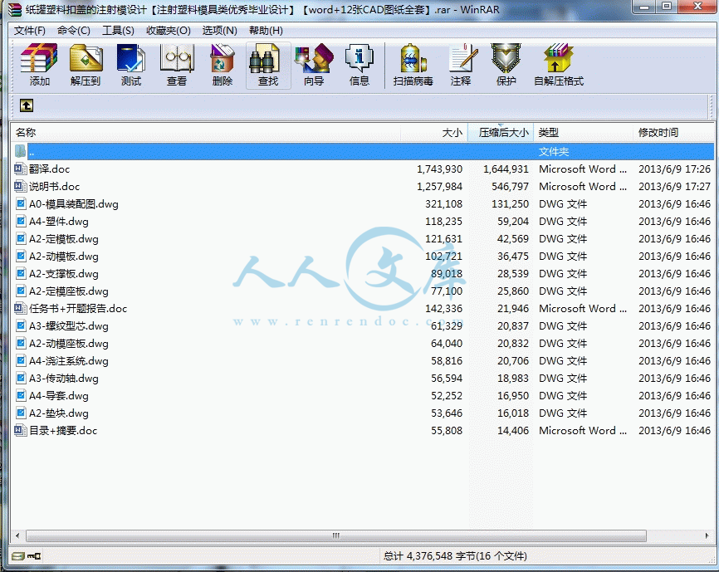Select the file A2-定模板.dwg

(64, 239)
